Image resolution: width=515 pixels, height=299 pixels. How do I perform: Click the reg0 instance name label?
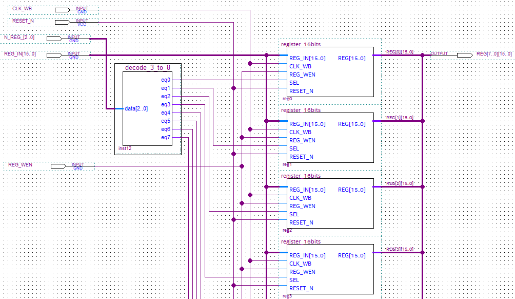287,99
